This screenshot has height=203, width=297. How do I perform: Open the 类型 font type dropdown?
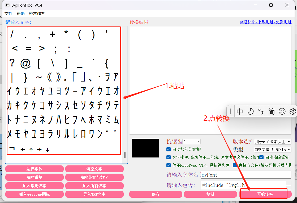coord(273,150)
